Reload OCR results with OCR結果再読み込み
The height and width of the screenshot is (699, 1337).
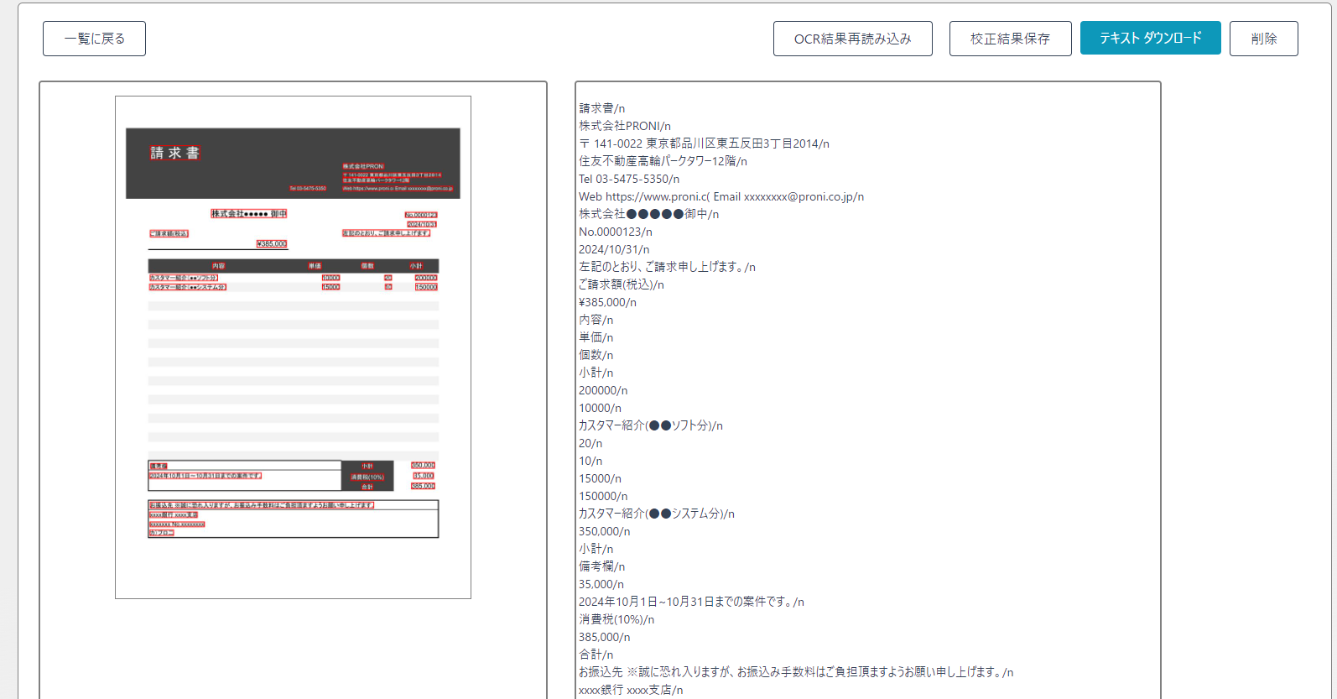point(852,39)
